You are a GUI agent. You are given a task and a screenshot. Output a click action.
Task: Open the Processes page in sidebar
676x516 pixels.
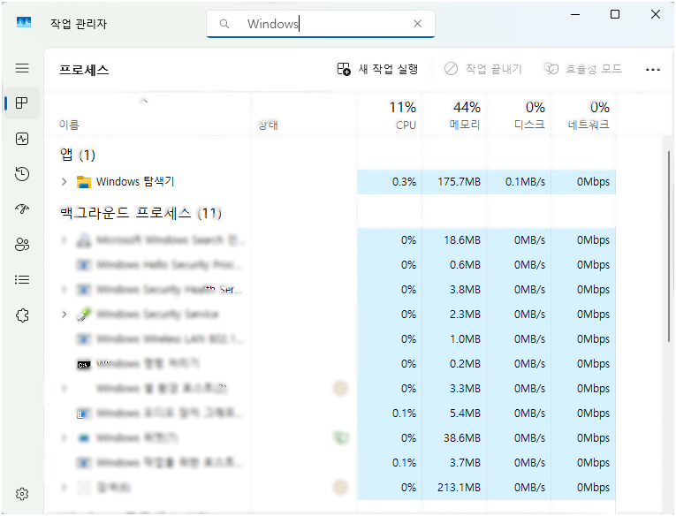coord(22,103)
